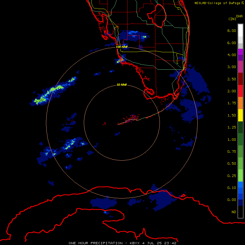
Task: Click the 4.00 legend value
Action: pyautogui.click(x=232, y=55)
